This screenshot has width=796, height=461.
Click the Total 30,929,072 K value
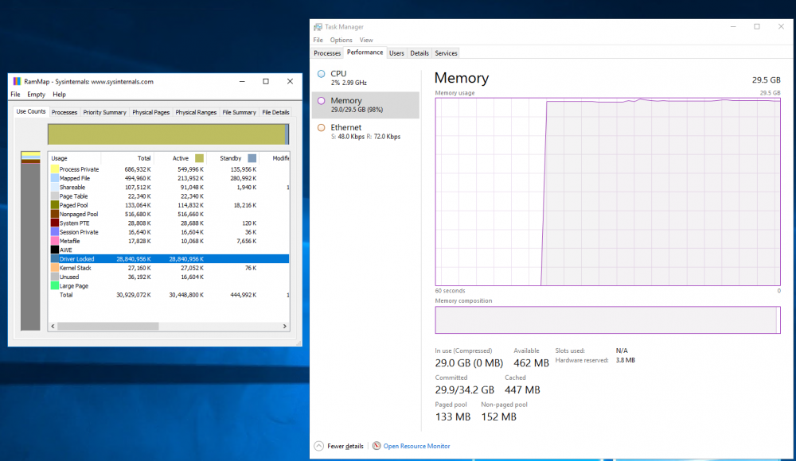tap(134, 295)
